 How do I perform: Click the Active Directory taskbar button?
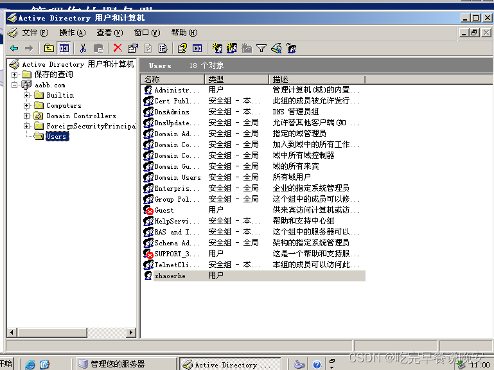pos(230,364)
